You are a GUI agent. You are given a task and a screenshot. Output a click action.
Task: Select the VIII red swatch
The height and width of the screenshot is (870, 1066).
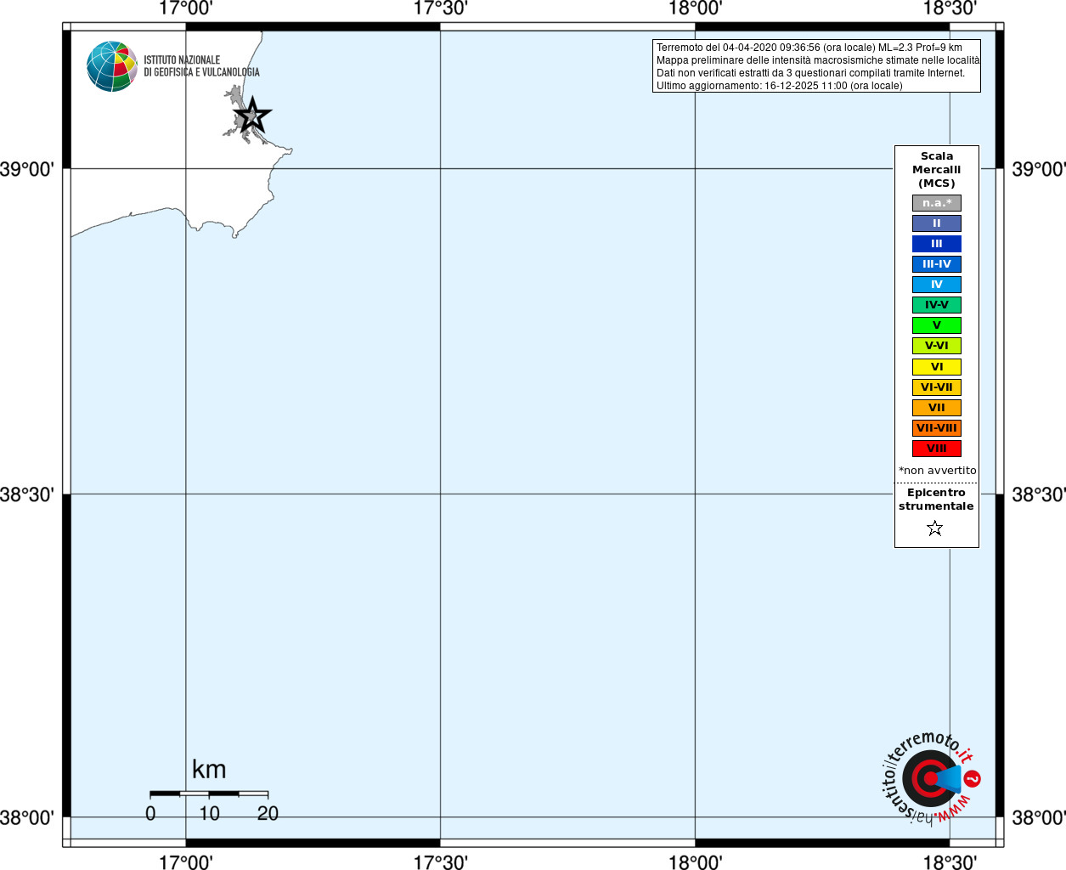[x=937, y=449]
